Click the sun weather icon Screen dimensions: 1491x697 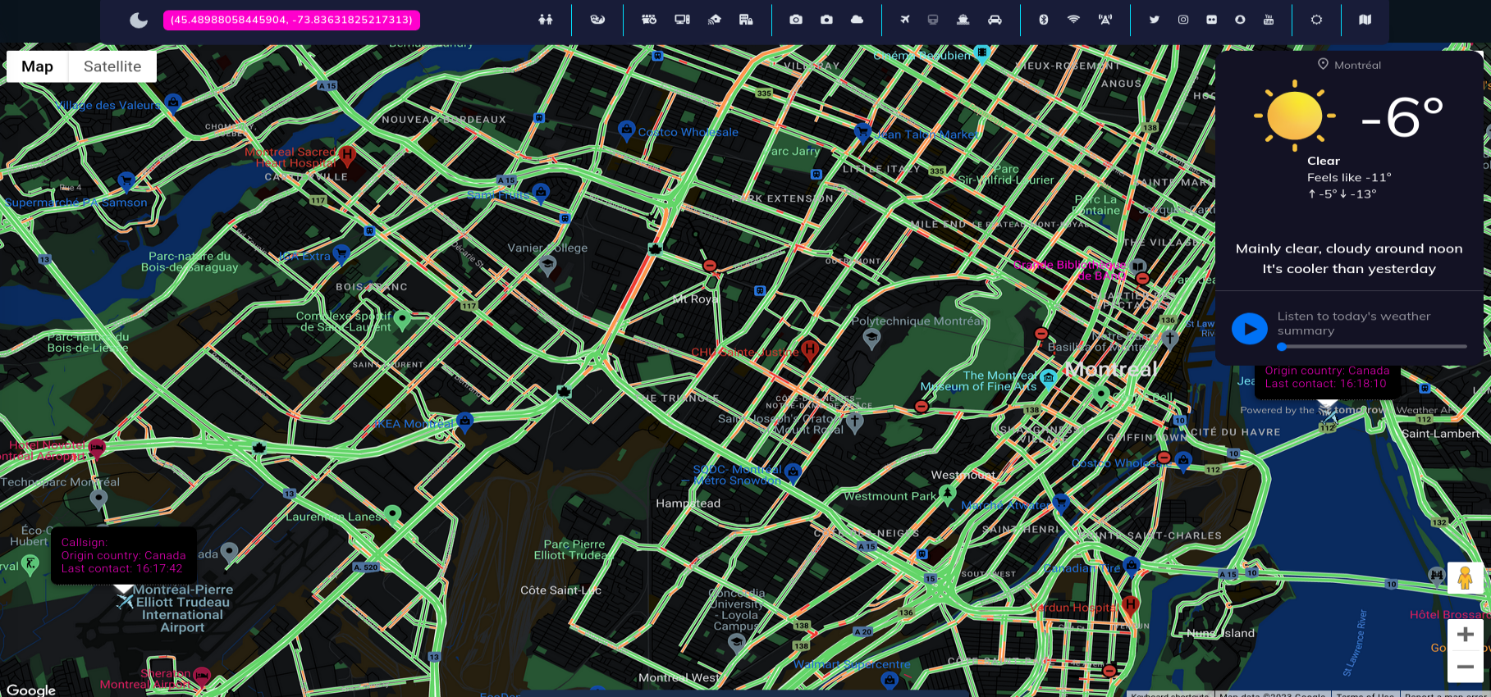1295,116
